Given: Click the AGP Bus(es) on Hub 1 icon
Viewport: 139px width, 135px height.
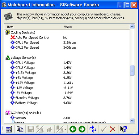Looking at the screenshot, I should point(8,113).
